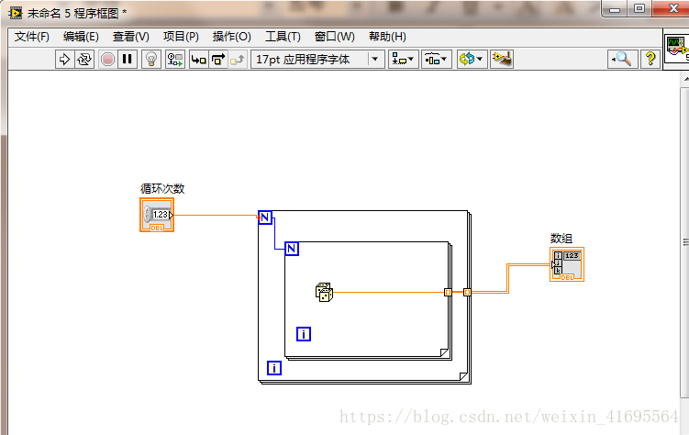
Task: Click the Run arrow button
Action: point(64,60)
